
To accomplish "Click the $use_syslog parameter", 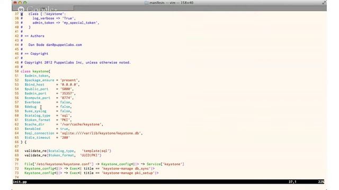I will (35, 111).
